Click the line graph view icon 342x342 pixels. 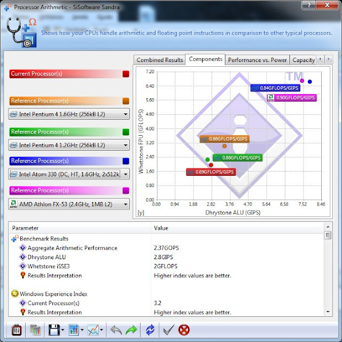point(93,330)
